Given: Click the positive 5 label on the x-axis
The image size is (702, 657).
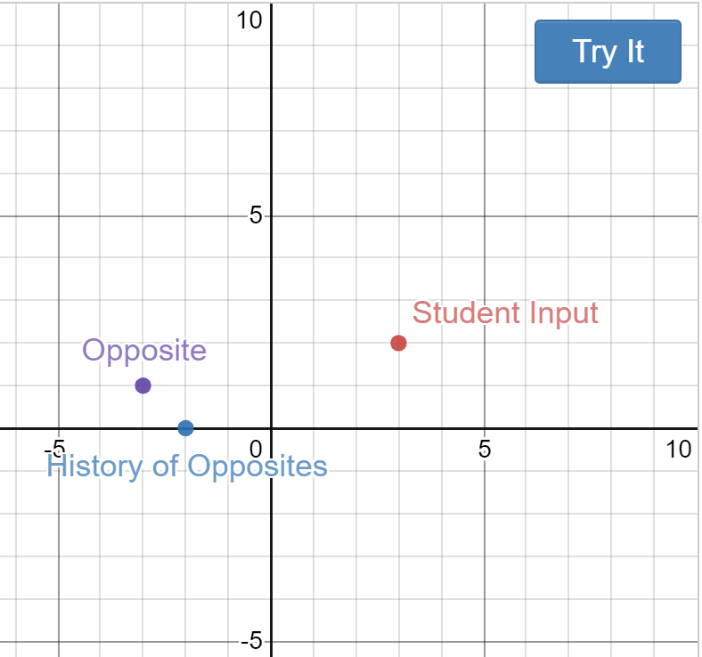Looking at the screenshot, I should [484, 448].
